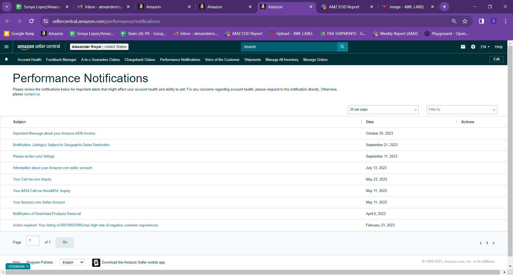
Task: Click the Amazon Seller Central logo
Action: 39,47
